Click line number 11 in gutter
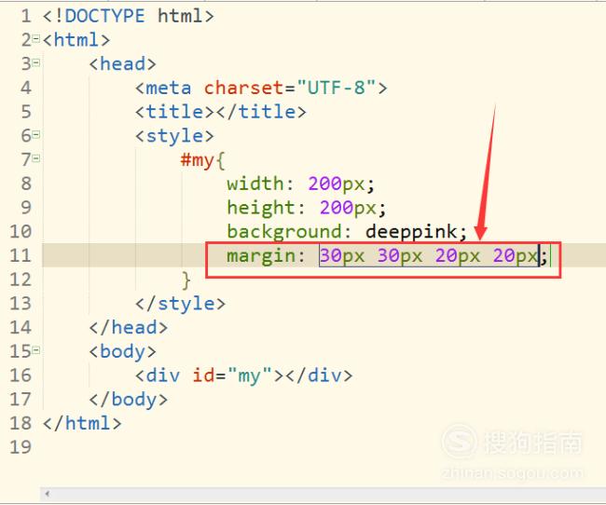 [x=21, y=256]
